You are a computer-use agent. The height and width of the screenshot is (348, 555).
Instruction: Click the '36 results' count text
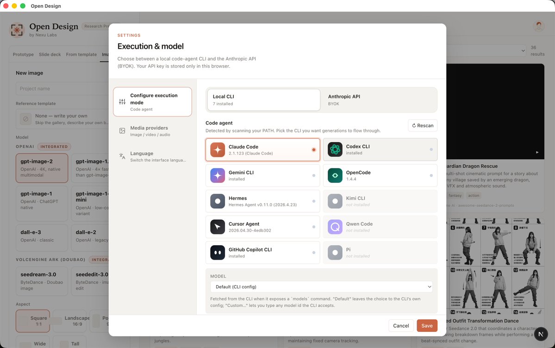coord(537,50)
